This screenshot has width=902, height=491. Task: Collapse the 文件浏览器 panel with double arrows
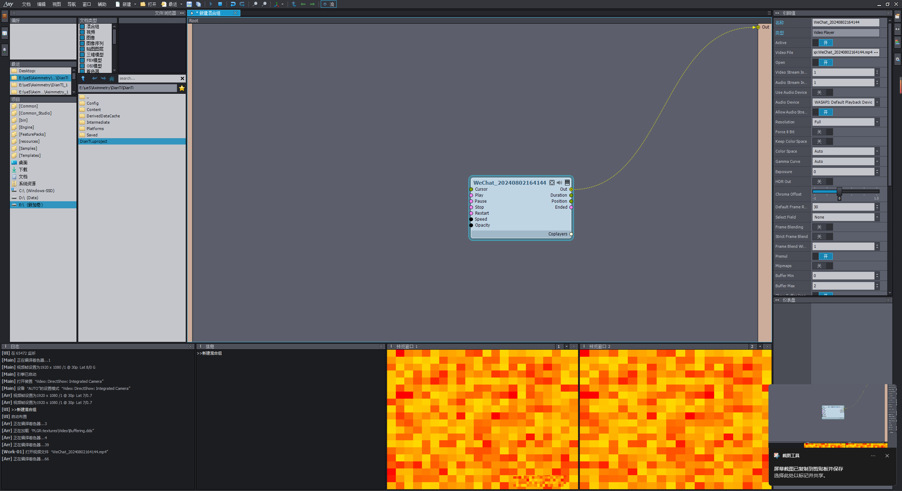182,13
